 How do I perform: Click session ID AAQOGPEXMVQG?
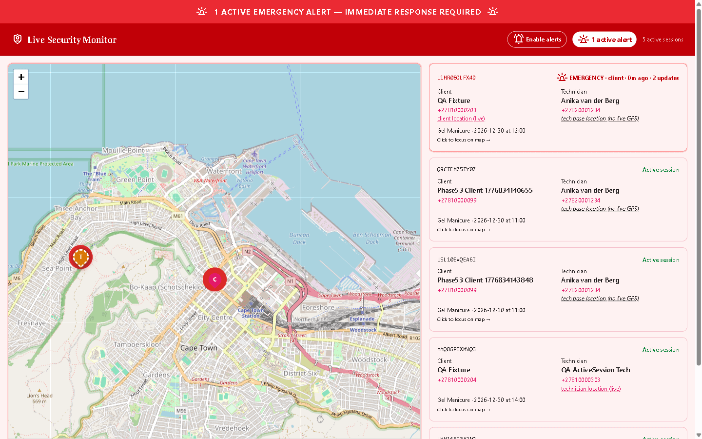coord(456,349)
